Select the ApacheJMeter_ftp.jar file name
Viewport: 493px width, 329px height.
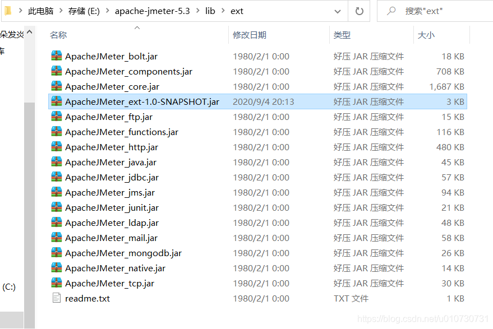109,117
